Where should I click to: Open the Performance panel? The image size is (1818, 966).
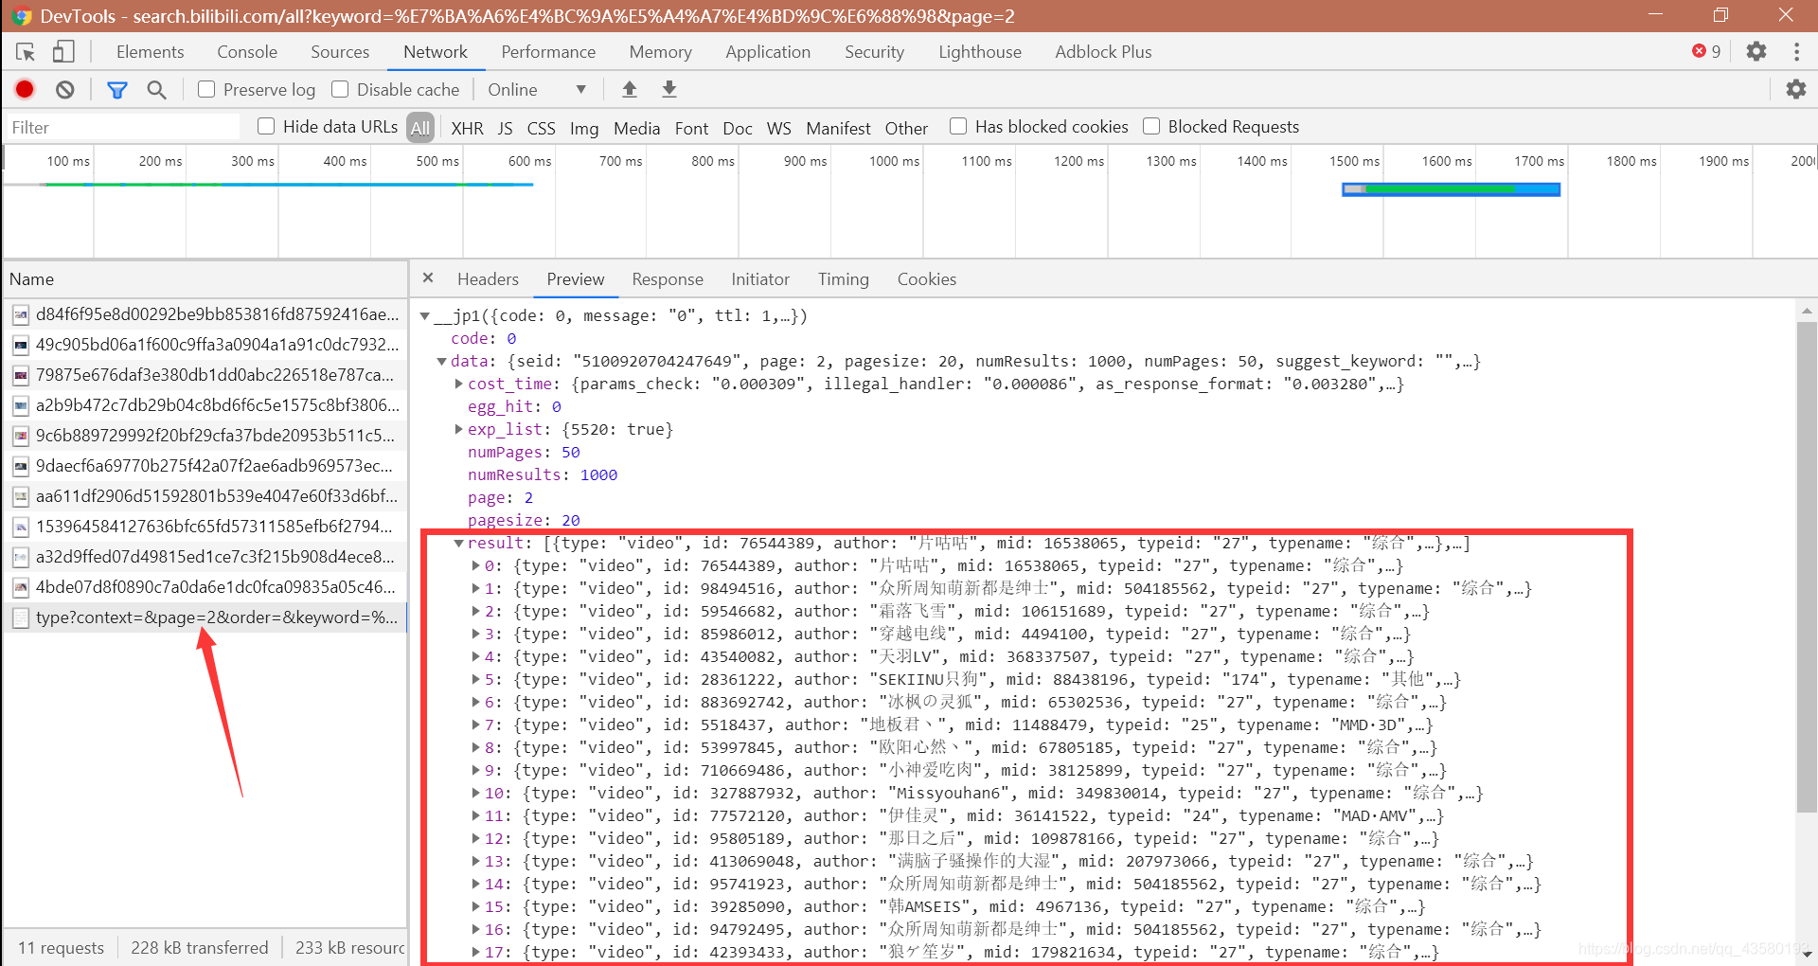pos(548,52)
